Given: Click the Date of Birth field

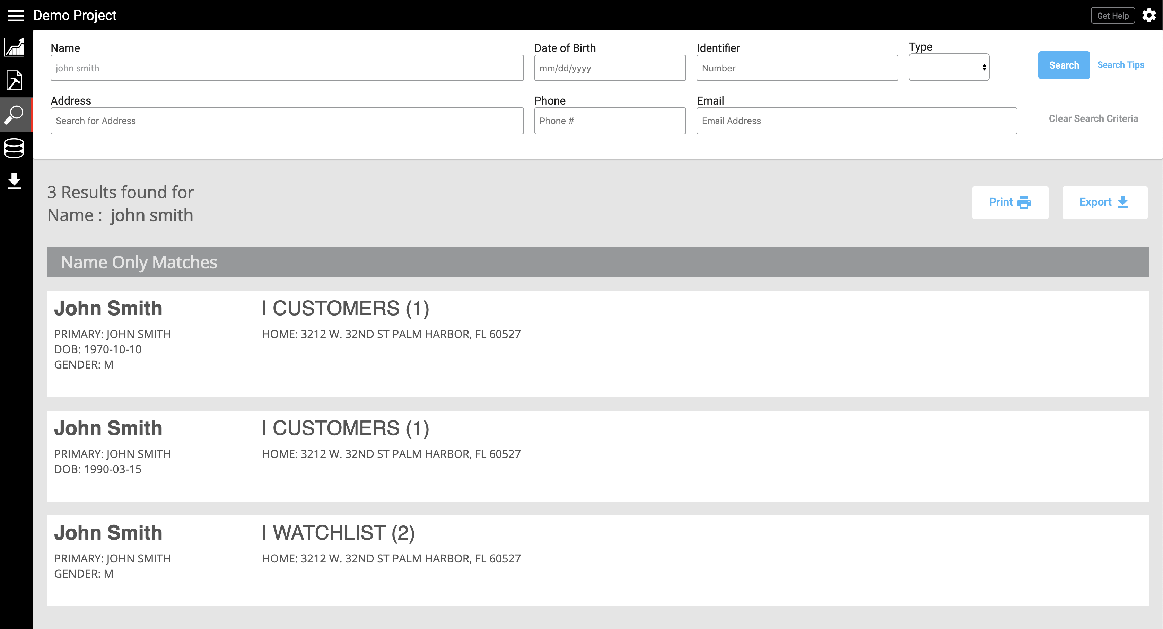Looking at the screenshot, I should (x=610, y=68).
